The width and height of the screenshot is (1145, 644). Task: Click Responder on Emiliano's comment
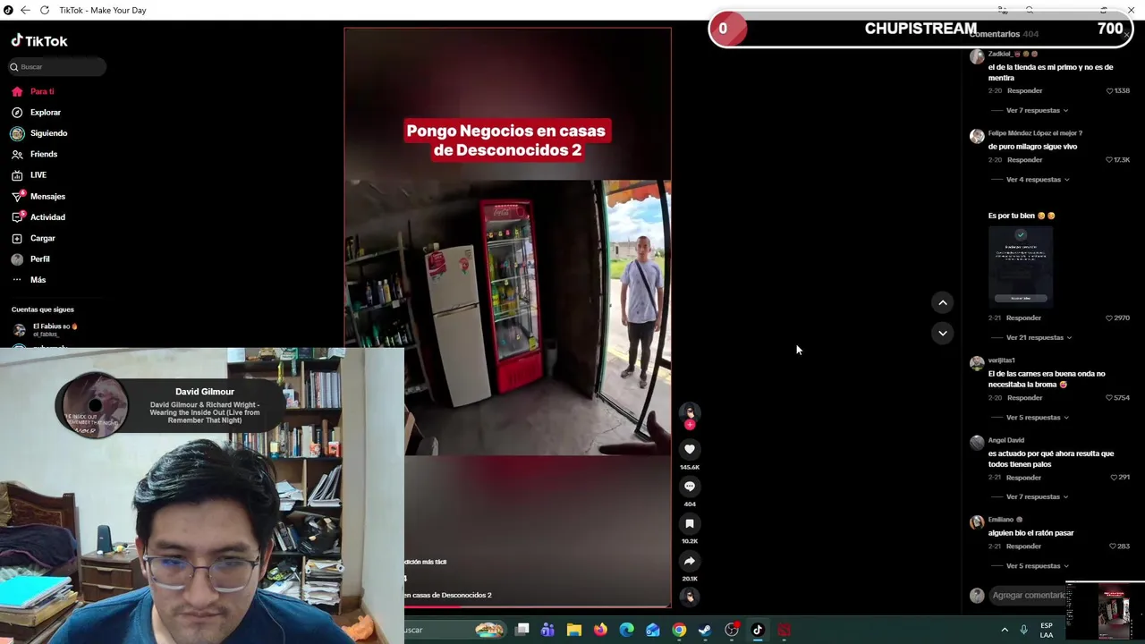1024,547
